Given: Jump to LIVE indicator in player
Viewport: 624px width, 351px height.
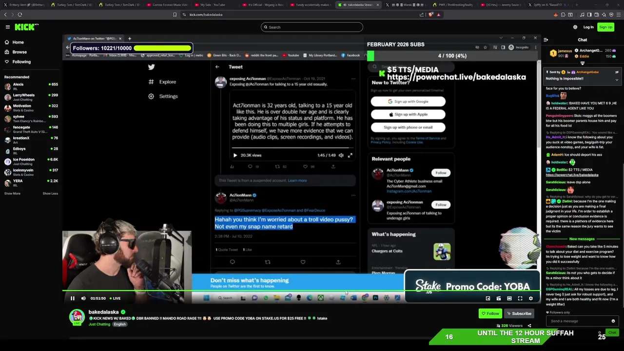Looking at the screenshot, I should click(115, 298).
